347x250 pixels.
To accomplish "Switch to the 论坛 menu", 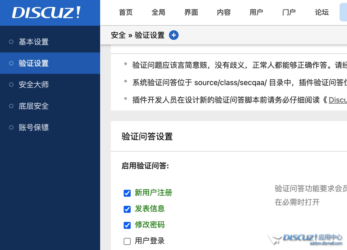I will tap(322, 12).
